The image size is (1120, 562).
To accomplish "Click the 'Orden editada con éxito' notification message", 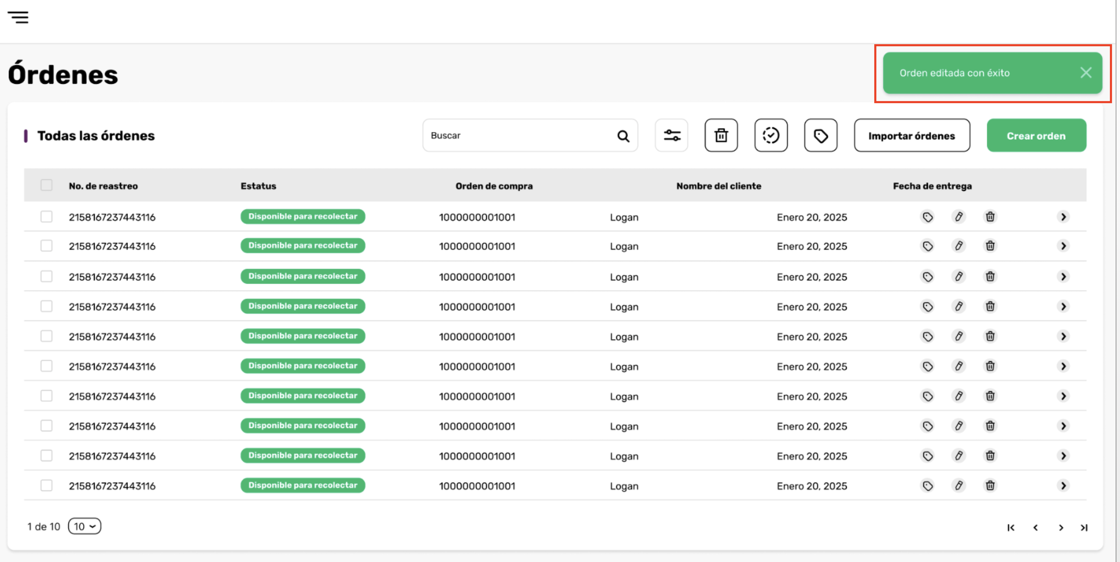I will (x=955, y=73).
